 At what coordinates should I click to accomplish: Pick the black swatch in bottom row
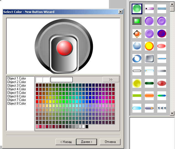pyautogui.click(x=87, y=126)
